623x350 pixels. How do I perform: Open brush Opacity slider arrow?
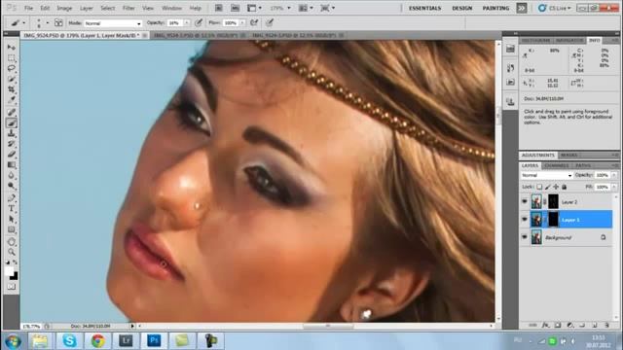[187, 23]
